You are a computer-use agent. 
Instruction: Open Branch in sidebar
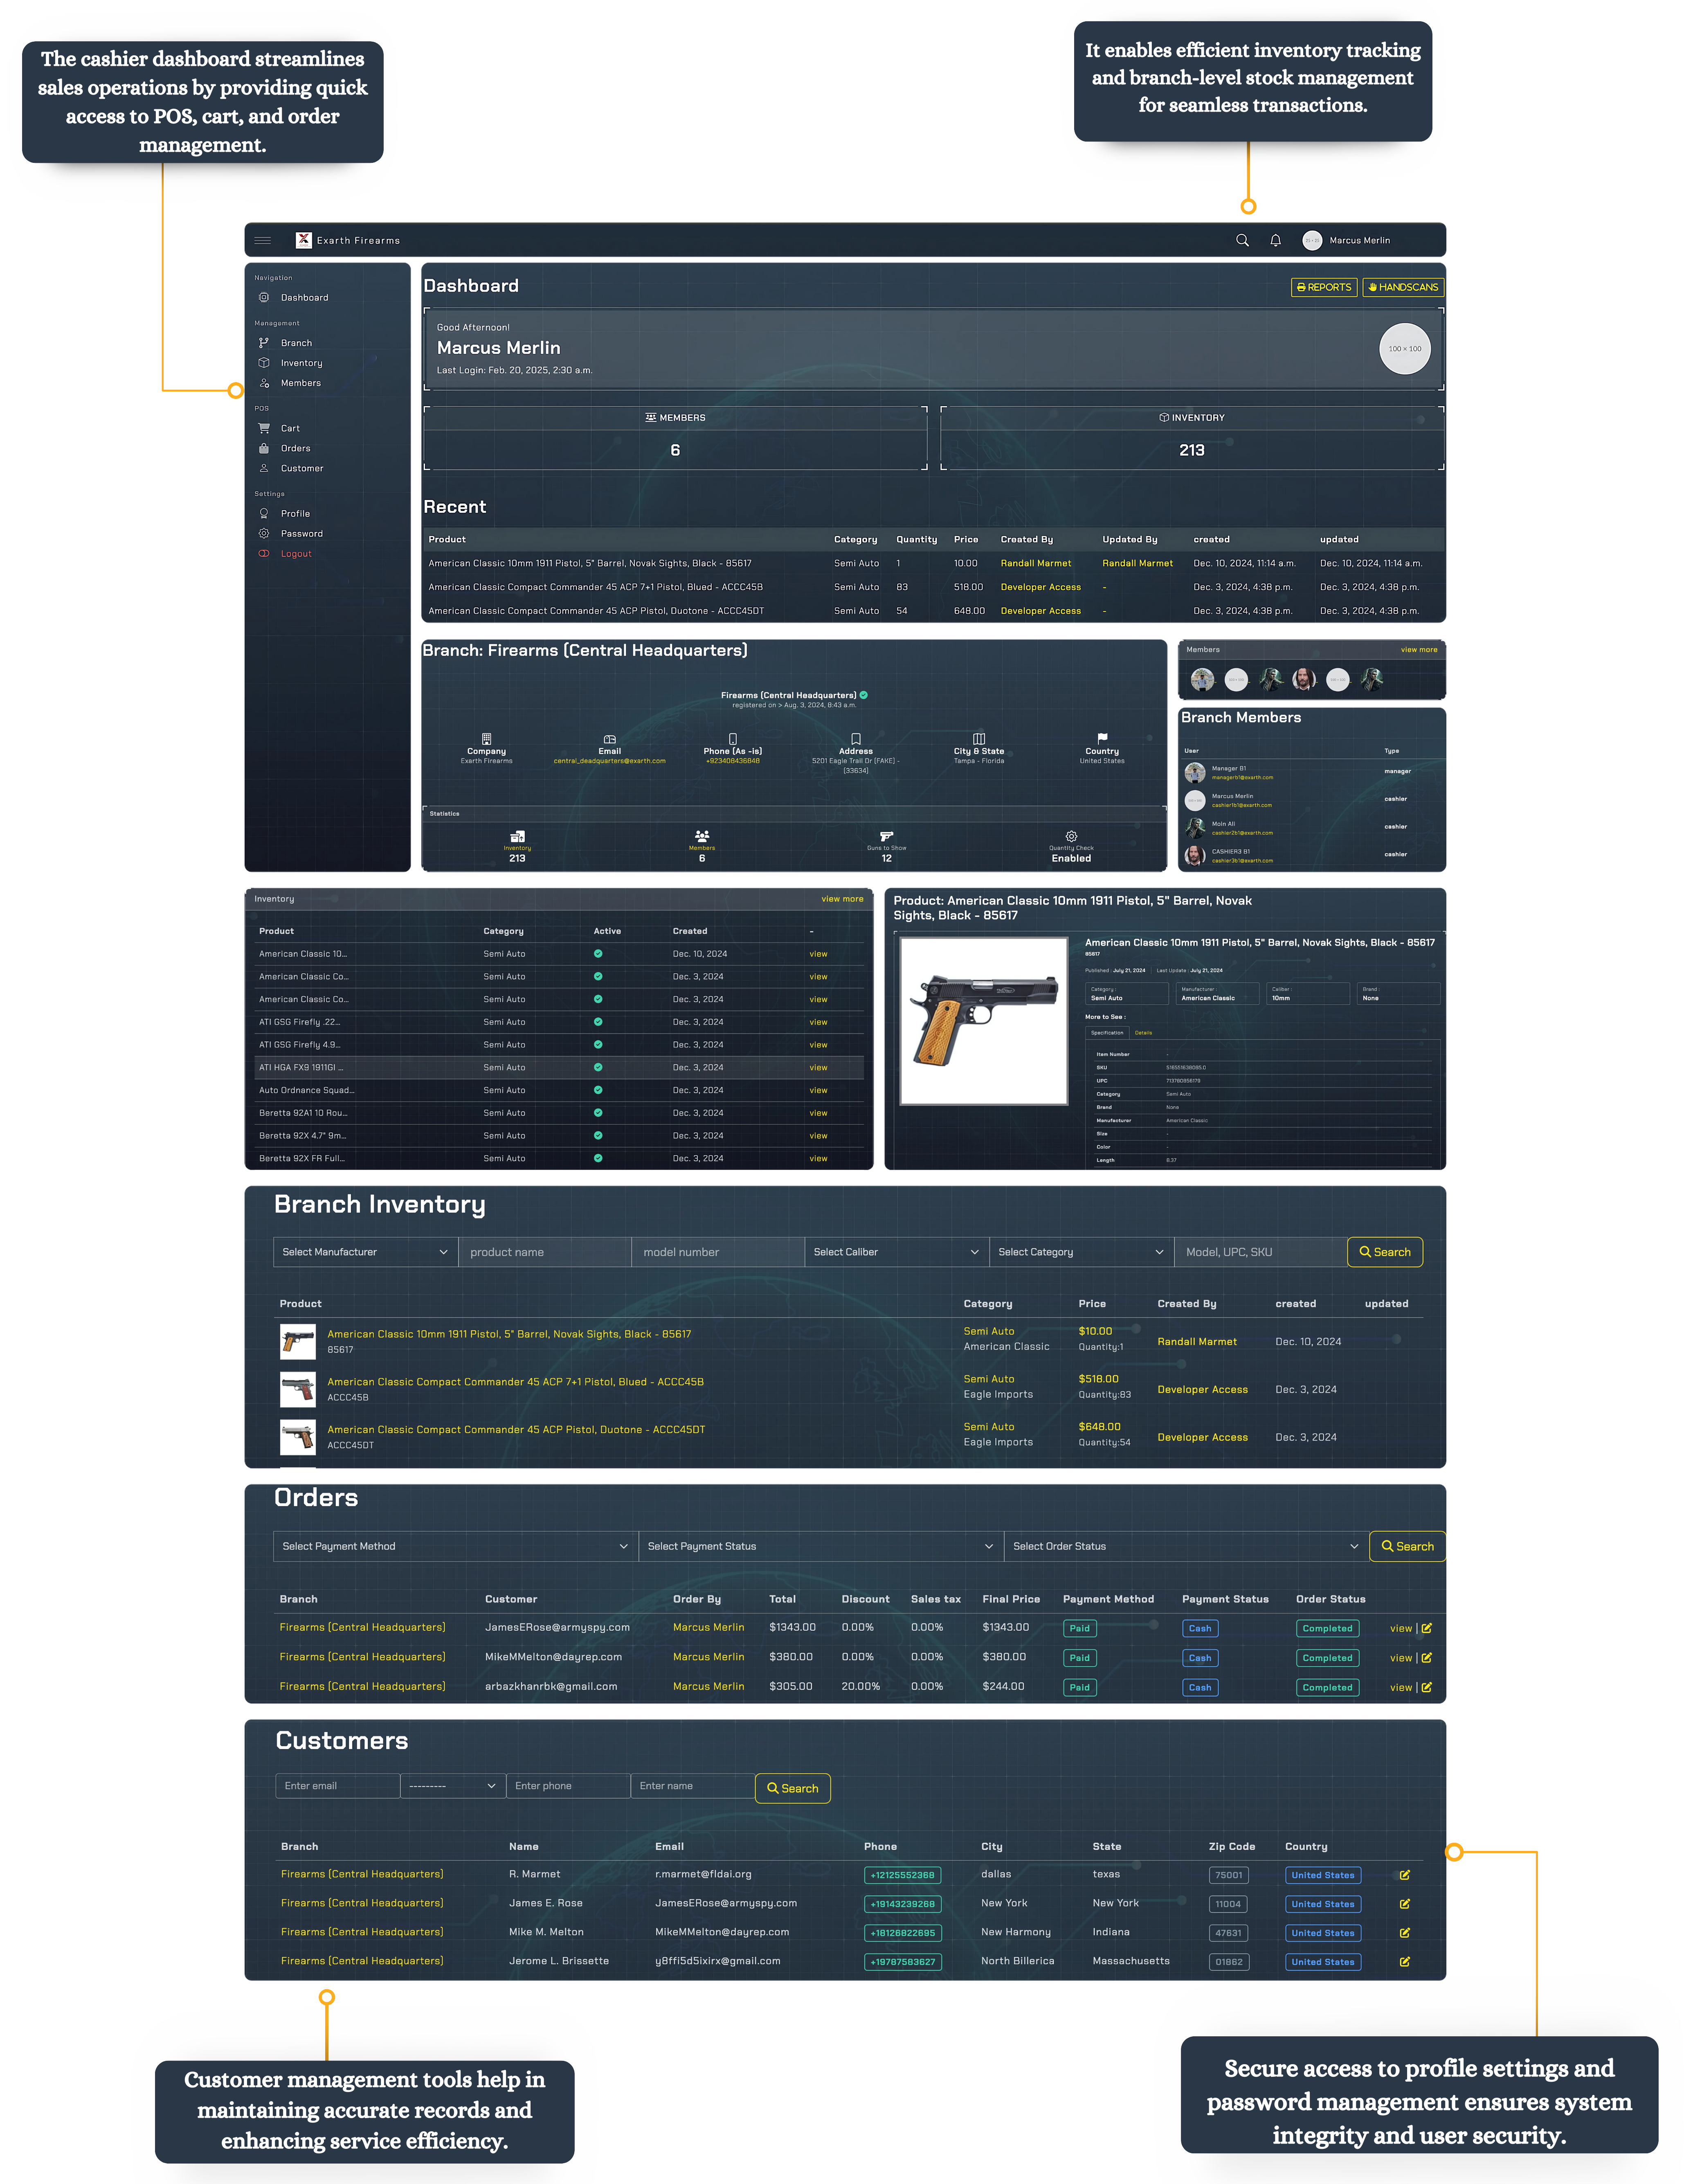(296, 343)
